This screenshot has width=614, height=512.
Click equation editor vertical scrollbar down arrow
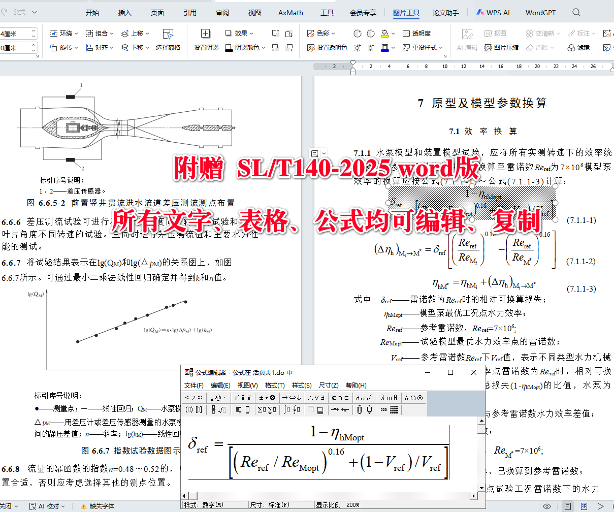(x=482, y=488)
